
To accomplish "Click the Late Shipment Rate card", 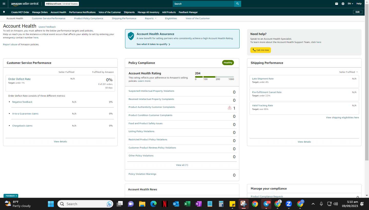I will click(304, 81).
